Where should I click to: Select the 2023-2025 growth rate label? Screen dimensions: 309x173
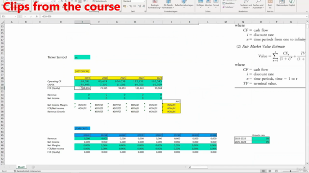[x=243, y=138]
